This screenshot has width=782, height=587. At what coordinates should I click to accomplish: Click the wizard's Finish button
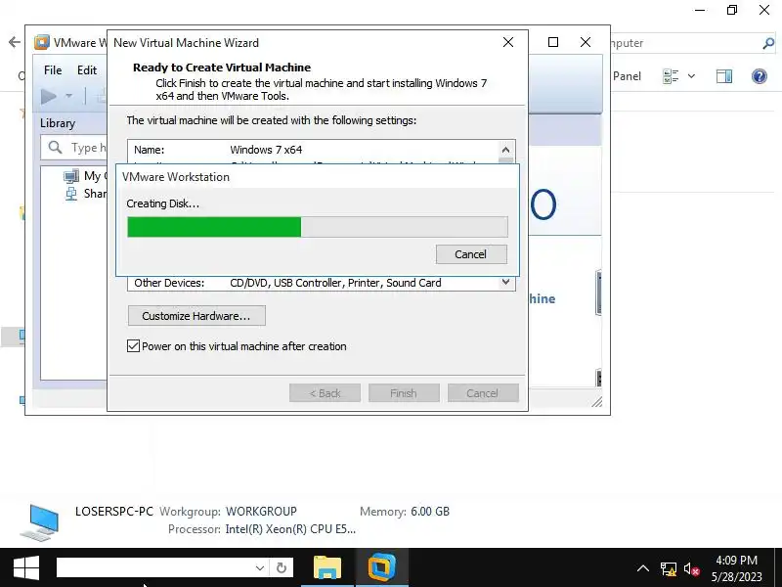coord(404,393)
